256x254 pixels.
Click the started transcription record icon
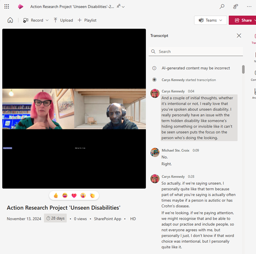(154, 80)
